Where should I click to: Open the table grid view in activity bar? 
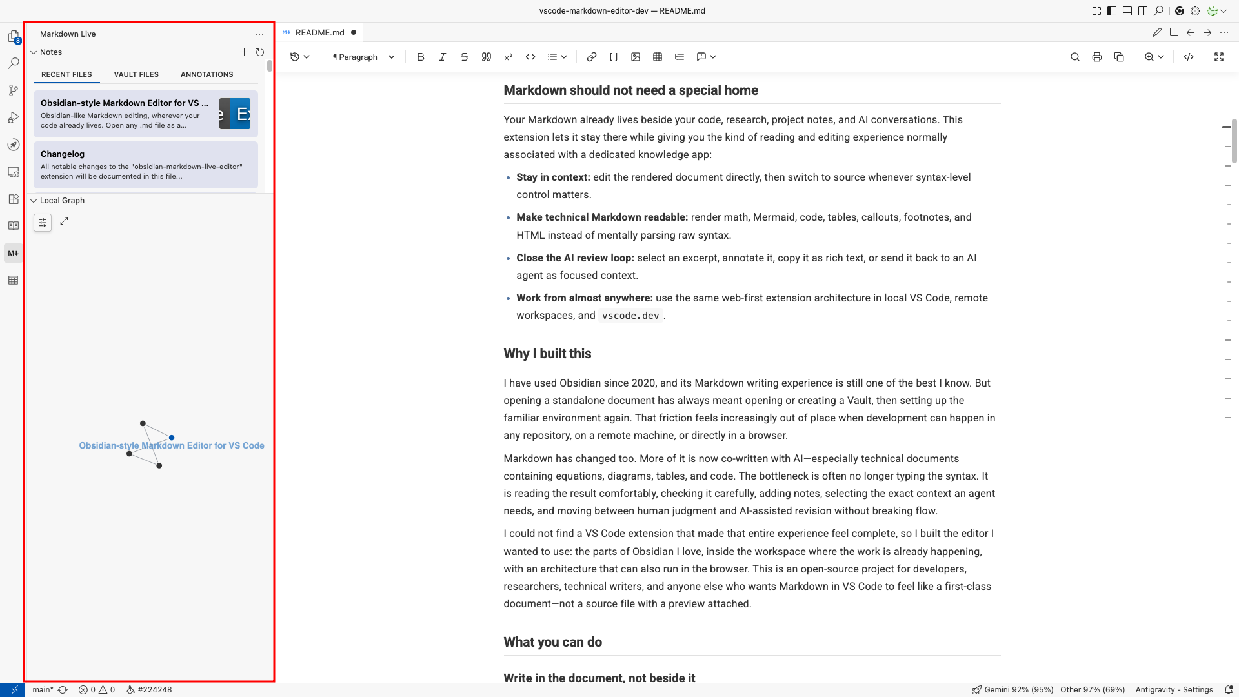(14, 280)
